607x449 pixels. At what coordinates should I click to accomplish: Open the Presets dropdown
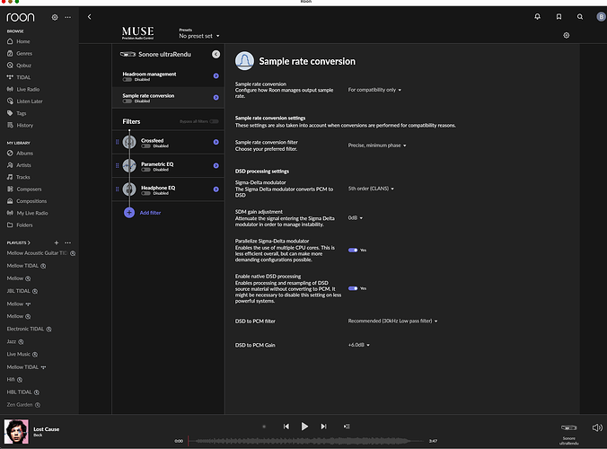pos(199,36)
